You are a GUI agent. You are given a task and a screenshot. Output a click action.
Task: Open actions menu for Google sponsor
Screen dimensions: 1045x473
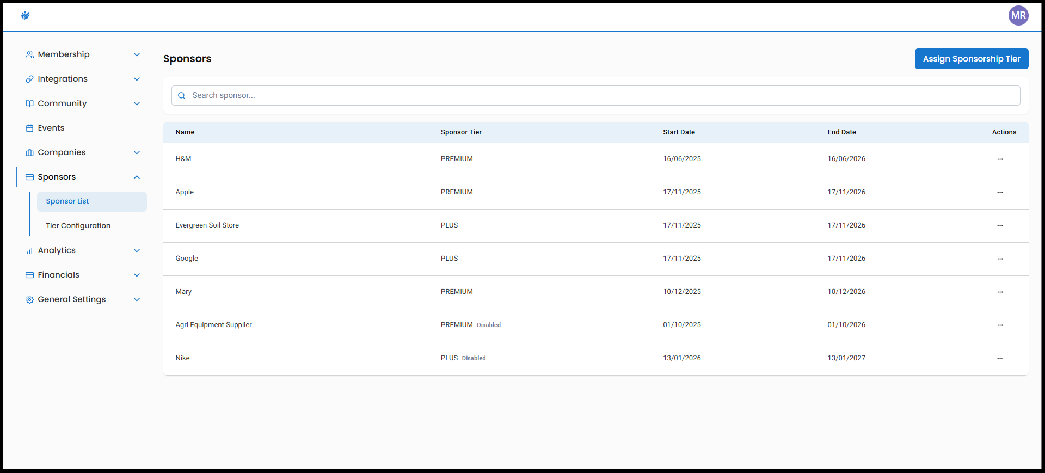click(1000, 259)
